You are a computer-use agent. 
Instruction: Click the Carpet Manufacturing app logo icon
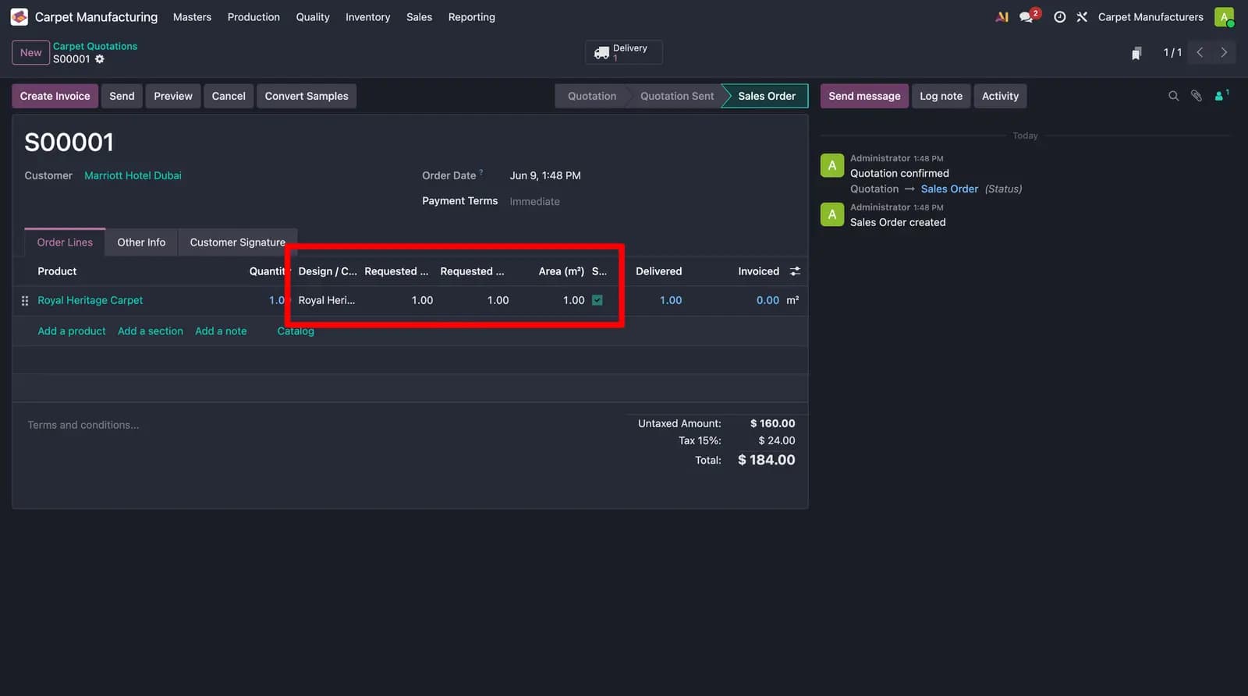19,16
